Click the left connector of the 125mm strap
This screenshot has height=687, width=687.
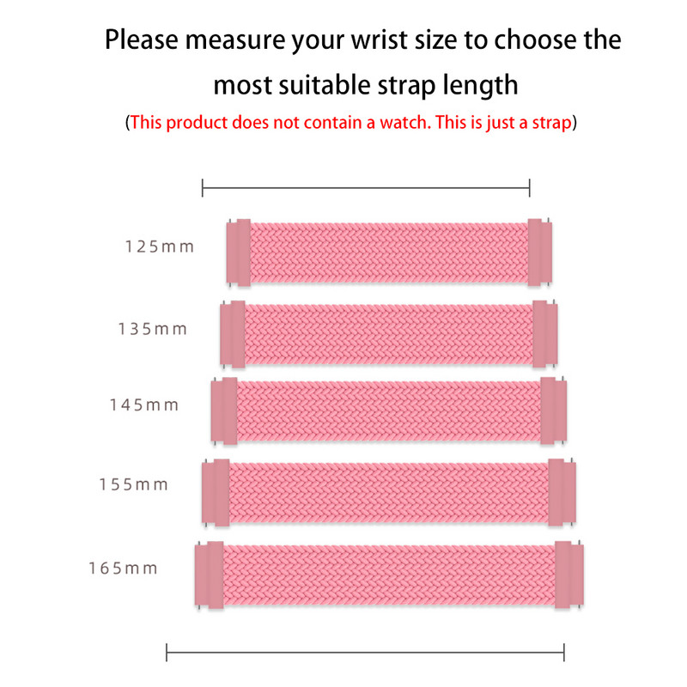click(x=238, y=252)
